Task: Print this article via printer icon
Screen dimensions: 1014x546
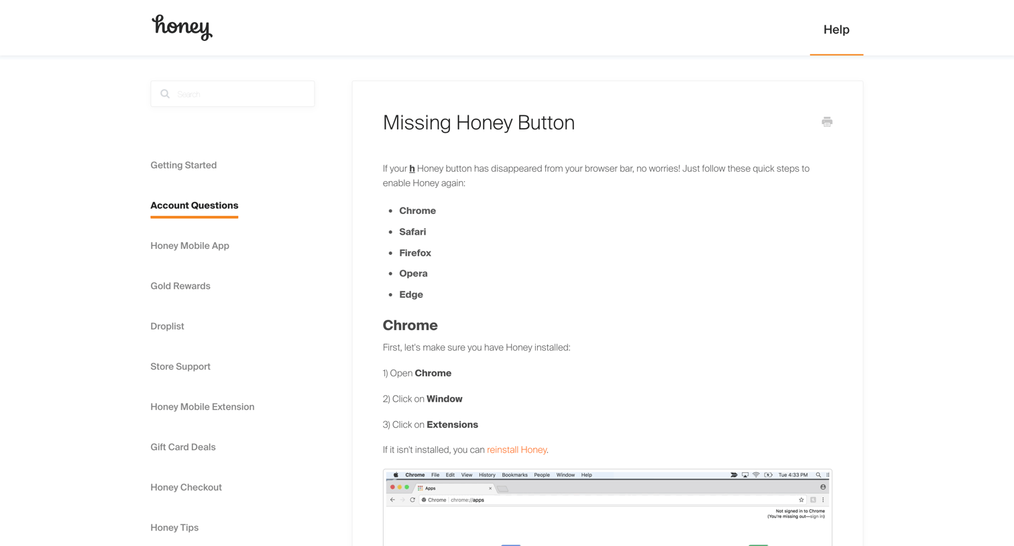Action: (x=827, y=121)
